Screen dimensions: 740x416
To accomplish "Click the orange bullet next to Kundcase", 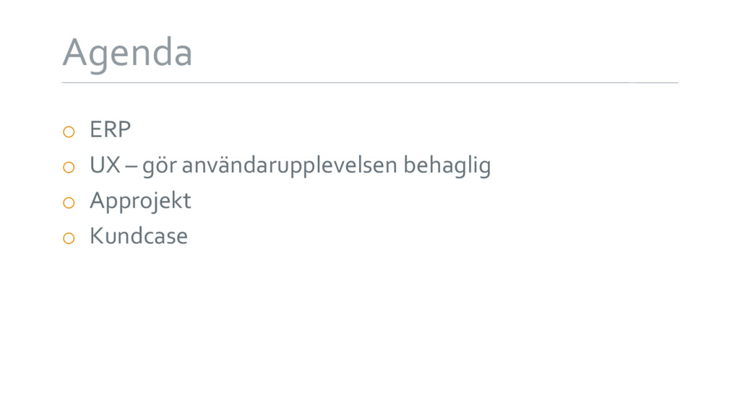I will point(69,238).
